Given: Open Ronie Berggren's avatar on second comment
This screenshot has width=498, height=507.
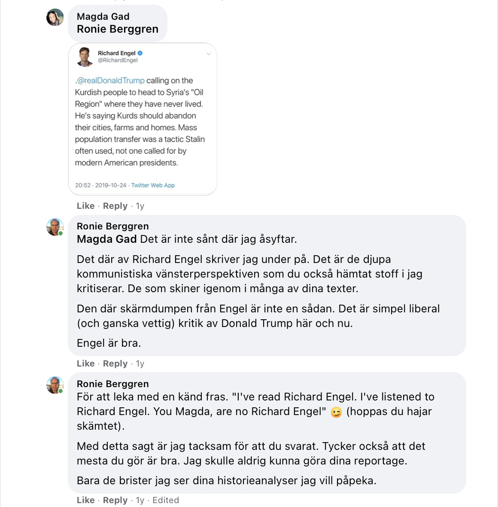Looking at the screenshot, I should coord(55,227).
